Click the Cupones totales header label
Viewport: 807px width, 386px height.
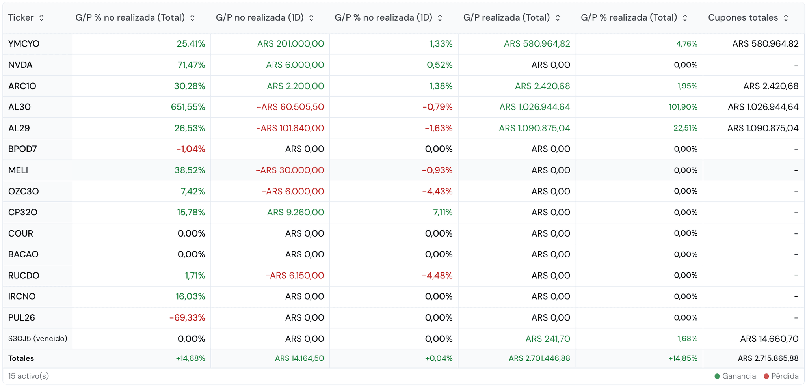click(x=743, y=18)
